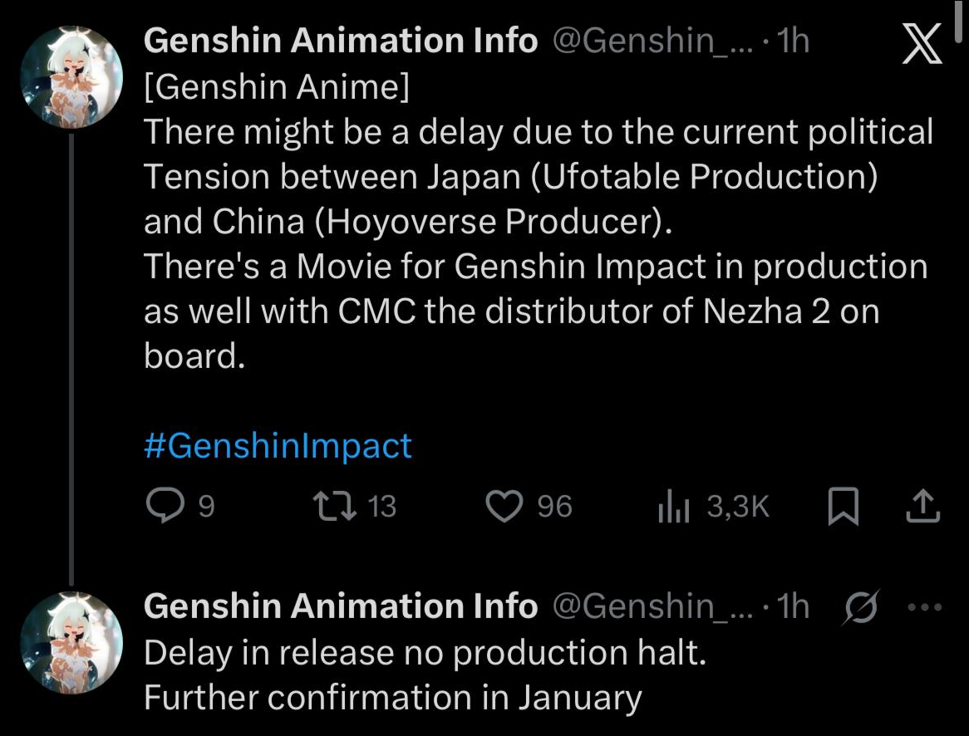969x736 pixels.
Task: Share the tweet via upload arrow icon
Action: click(922, 506)
